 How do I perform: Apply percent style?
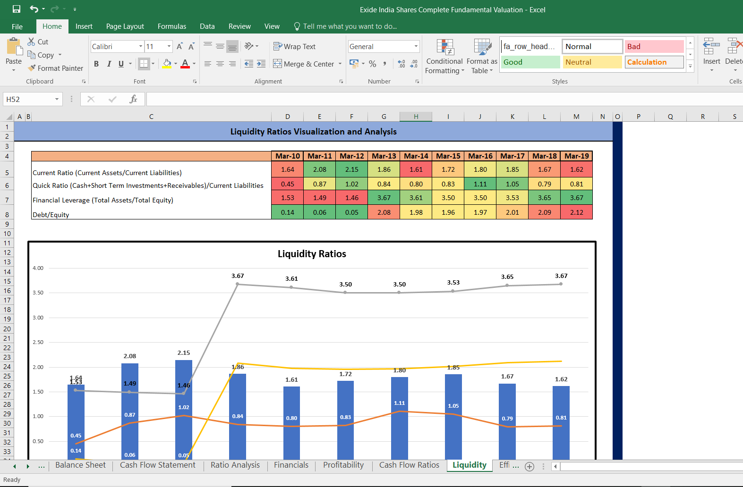pyautogui.click(x=373, y=64)
